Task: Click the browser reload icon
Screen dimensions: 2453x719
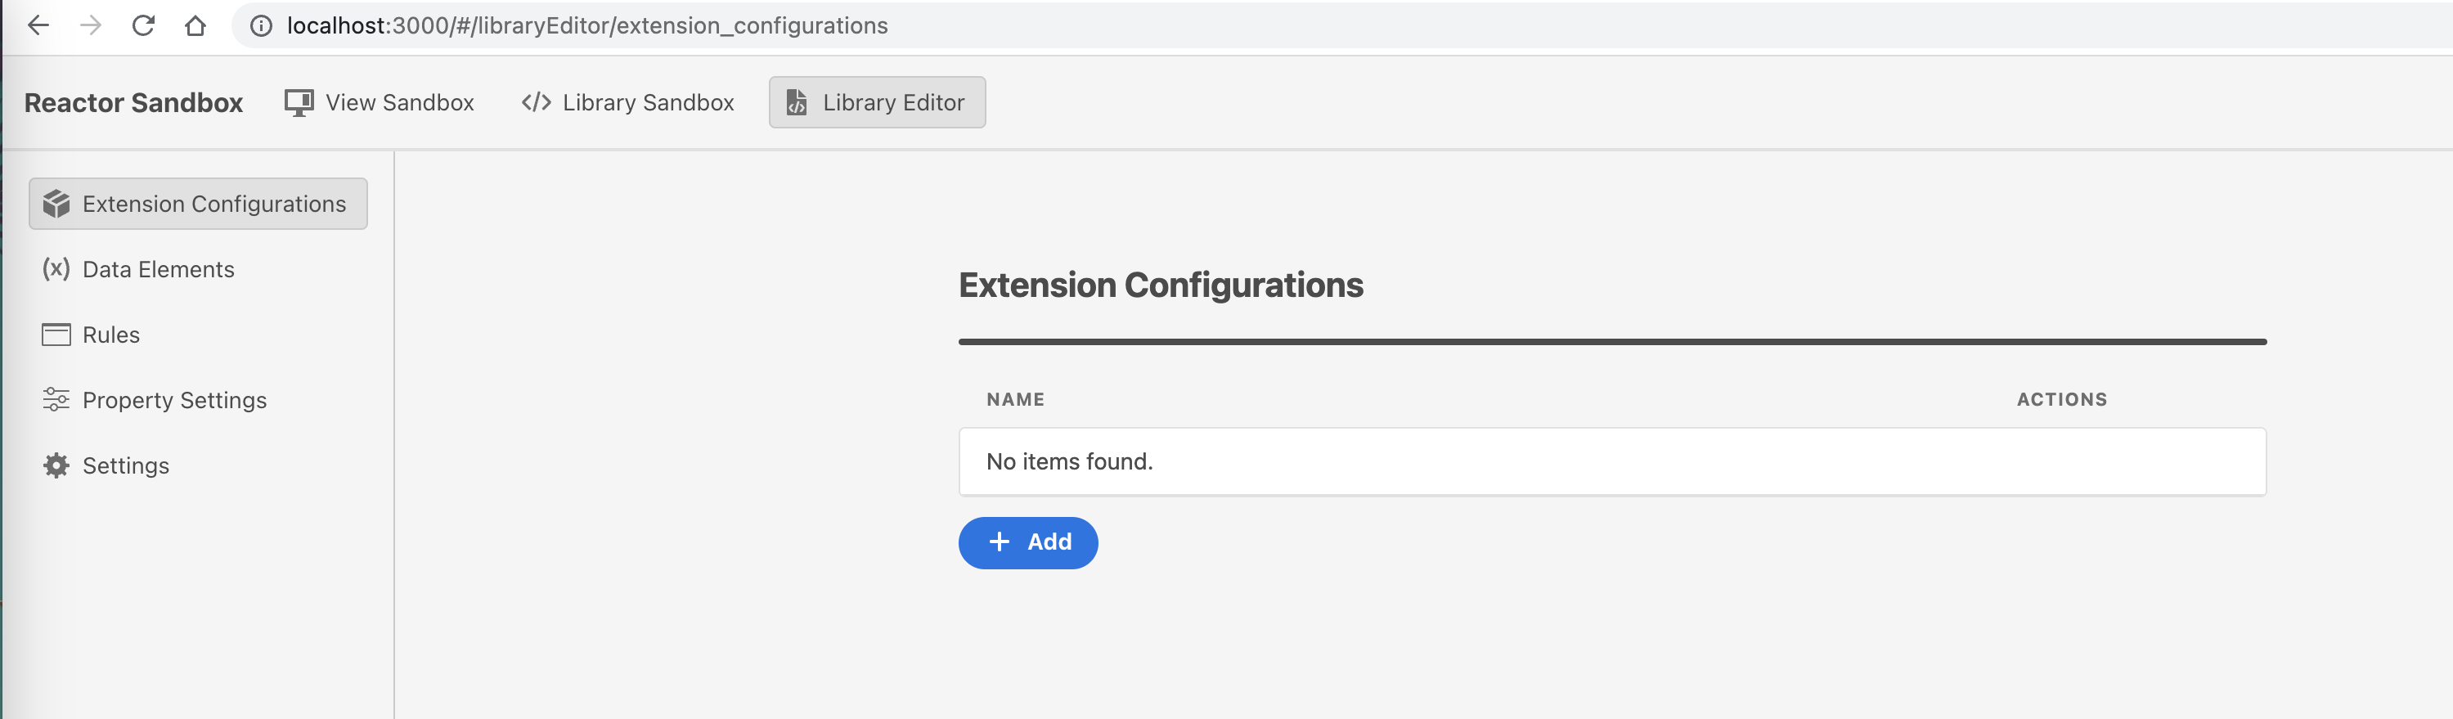Action: click(144, 25)
